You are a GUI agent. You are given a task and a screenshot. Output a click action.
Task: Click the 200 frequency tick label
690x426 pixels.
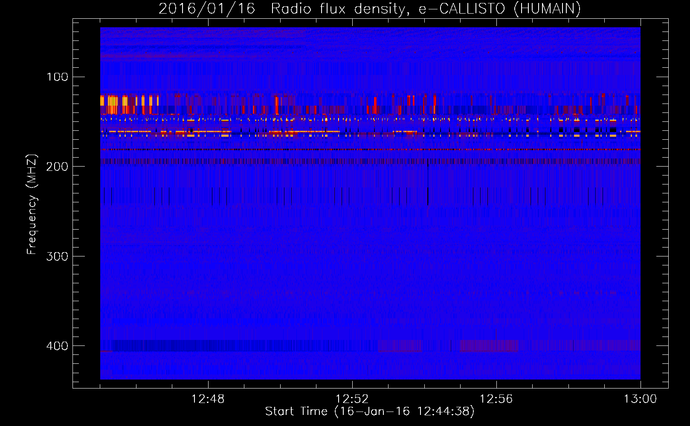[x=57, y=167]
